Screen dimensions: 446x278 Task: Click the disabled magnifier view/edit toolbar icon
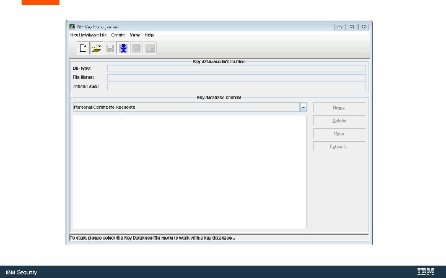click(x=136, y=48)
